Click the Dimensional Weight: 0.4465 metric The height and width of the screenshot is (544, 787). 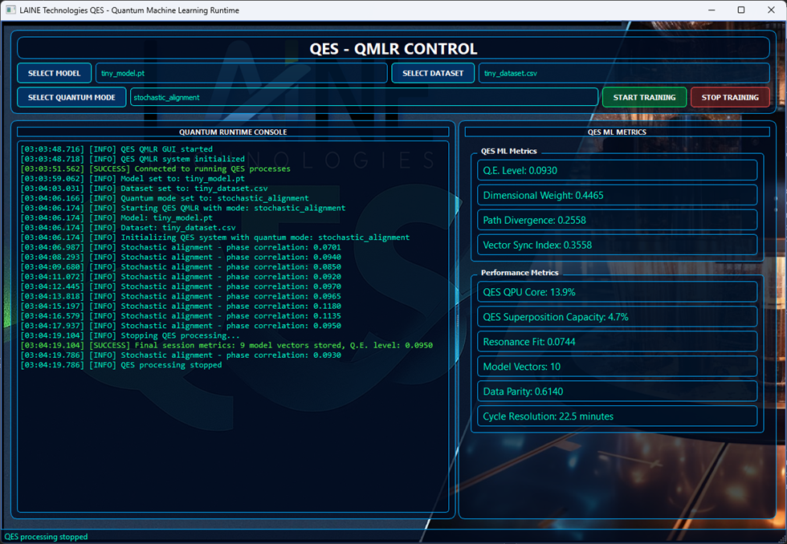pos(617,195)
